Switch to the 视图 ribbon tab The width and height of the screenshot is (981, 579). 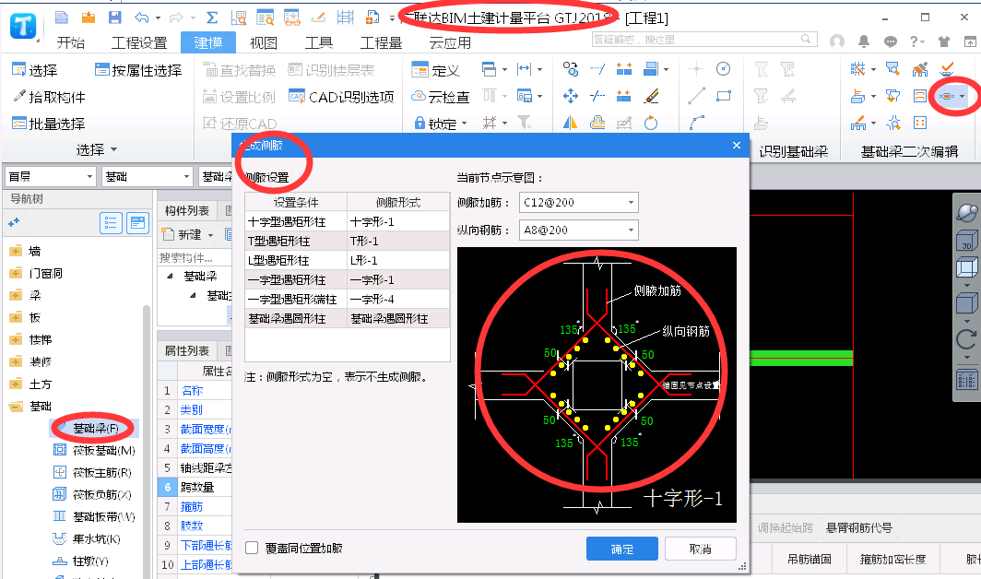click(x=264, y=42)
